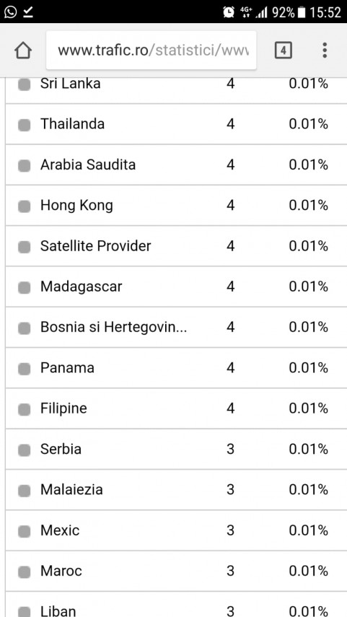Tap the download complete status icon
The height and width of the screenshot is (617, 347).
(28, 12)
